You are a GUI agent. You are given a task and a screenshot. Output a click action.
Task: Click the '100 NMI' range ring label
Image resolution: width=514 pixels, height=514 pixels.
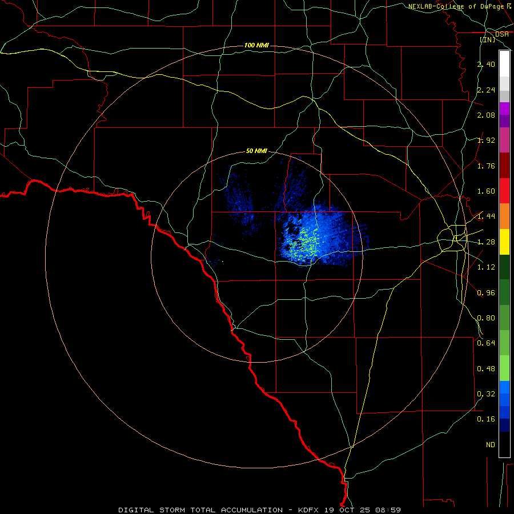click(256, 45)
